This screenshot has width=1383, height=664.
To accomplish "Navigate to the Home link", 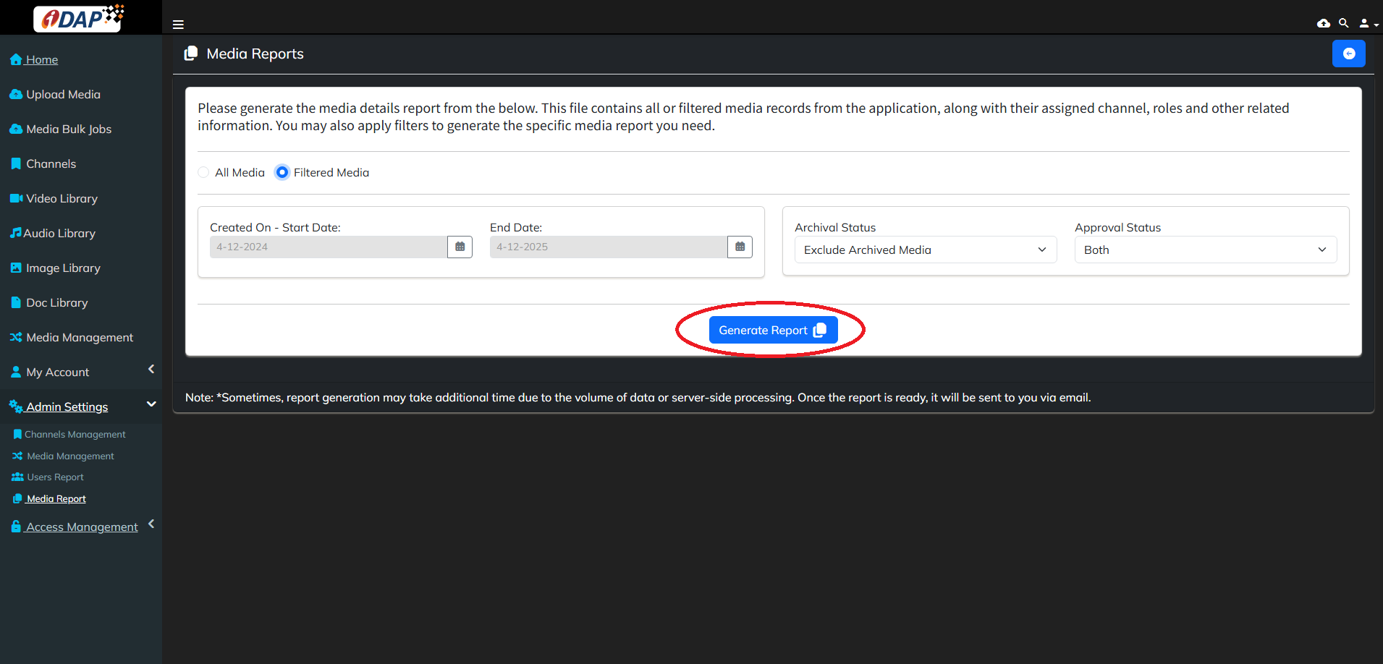I will (x=41, y=59).
